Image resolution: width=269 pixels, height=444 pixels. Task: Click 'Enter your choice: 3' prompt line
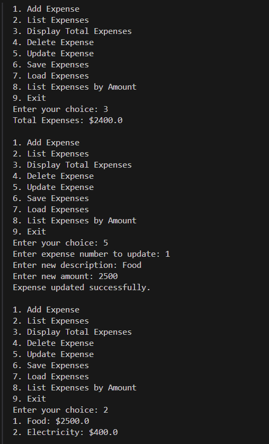tap(60, 109)
